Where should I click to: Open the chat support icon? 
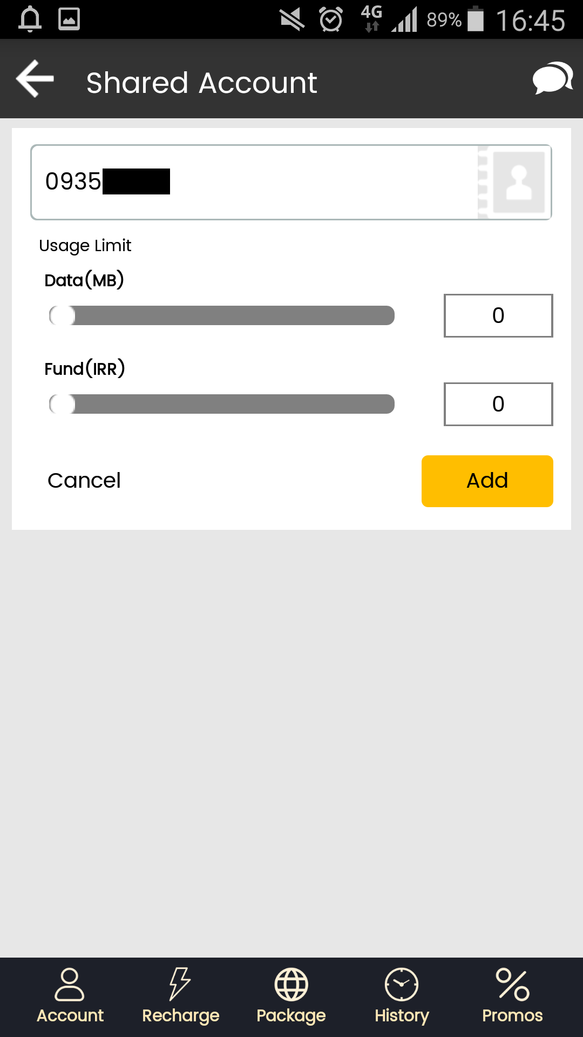(552, 79)
